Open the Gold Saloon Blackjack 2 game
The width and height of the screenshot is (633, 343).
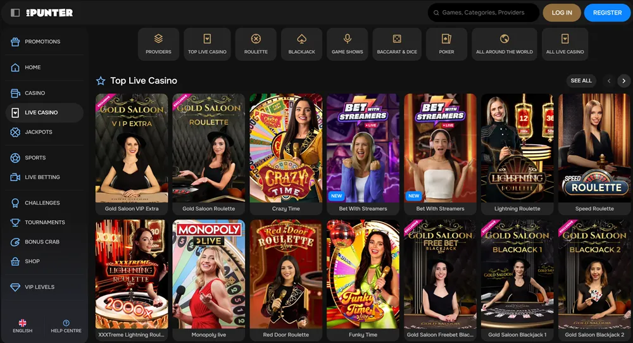click(x=594, y=280)
